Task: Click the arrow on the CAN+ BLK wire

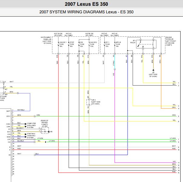Action: click(x=25, y=124)
